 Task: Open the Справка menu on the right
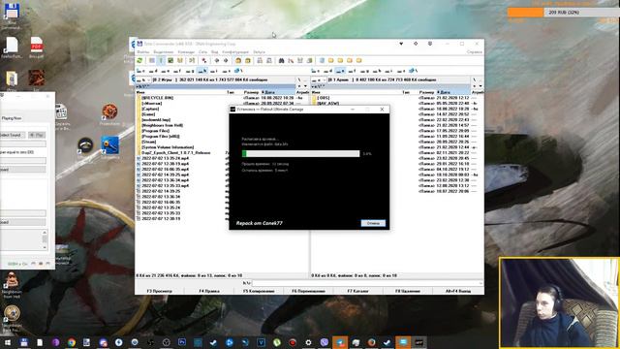coord(474,51)
